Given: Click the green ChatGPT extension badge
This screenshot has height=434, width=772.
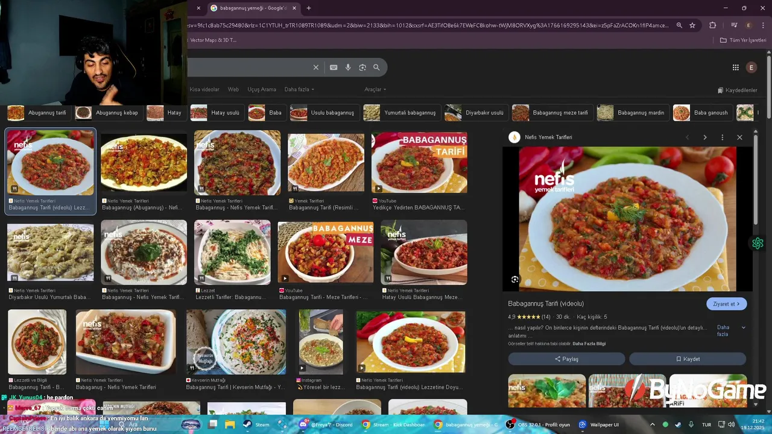Looking at the screenshot, I should point(758,244).
